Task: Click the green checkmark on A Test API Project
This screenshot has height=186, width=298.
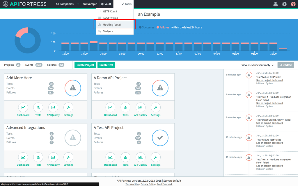Action: (160, 138)
